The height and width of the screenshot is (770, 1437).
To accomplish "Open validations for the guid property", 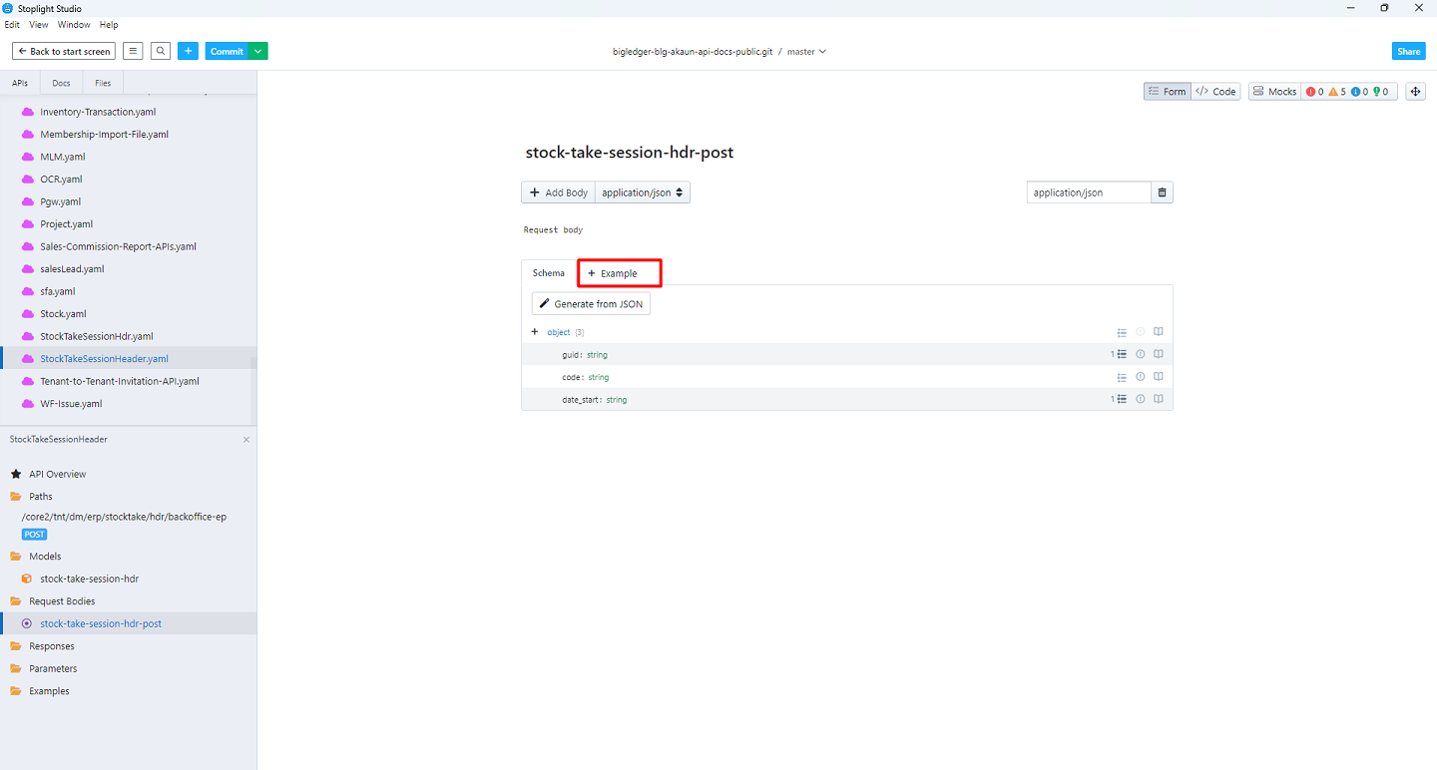I will click(1121, 354).
